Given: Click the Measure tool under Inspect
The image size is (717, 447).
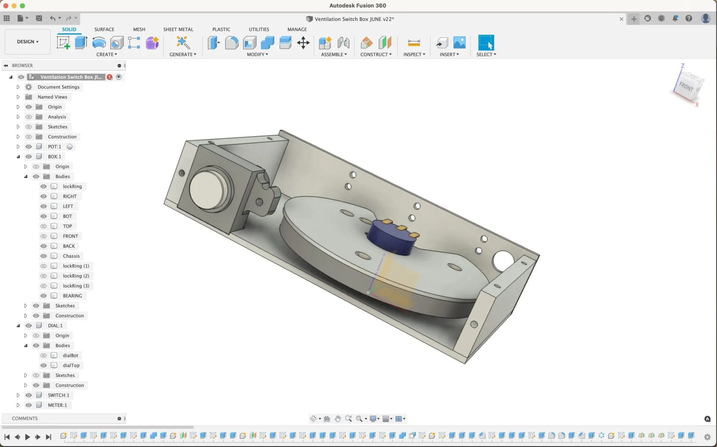Looking at the screenshot, I should (x=414, y=43).
